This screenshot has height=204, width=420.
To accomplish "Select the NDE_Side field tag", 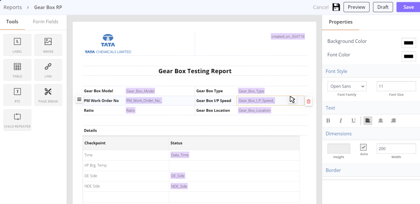I will click(179, 186).
